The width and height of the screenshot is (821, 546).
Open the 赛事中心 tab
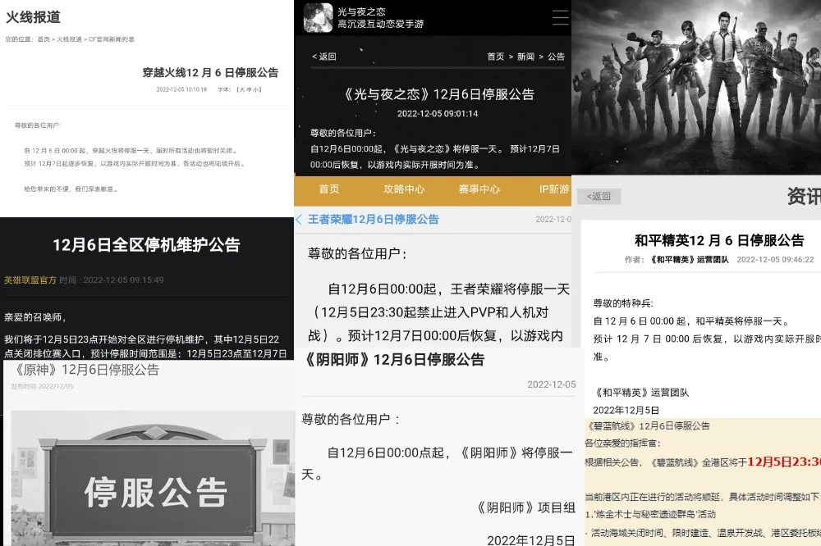pyautogui.click(x=479, y=189)
